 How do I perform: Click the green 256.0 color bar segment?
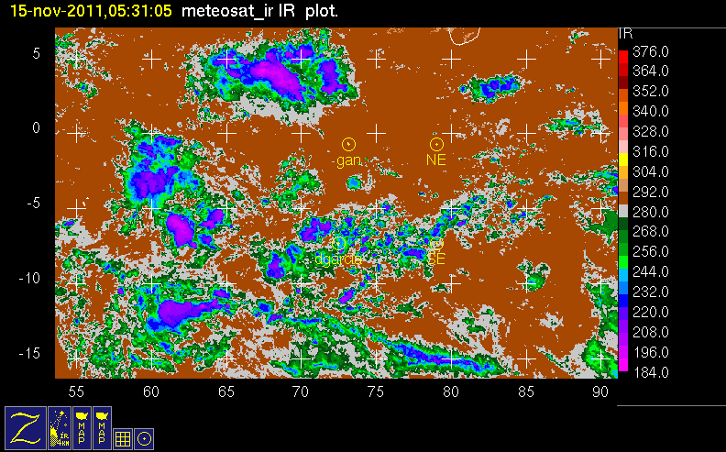tap(623, 250)
